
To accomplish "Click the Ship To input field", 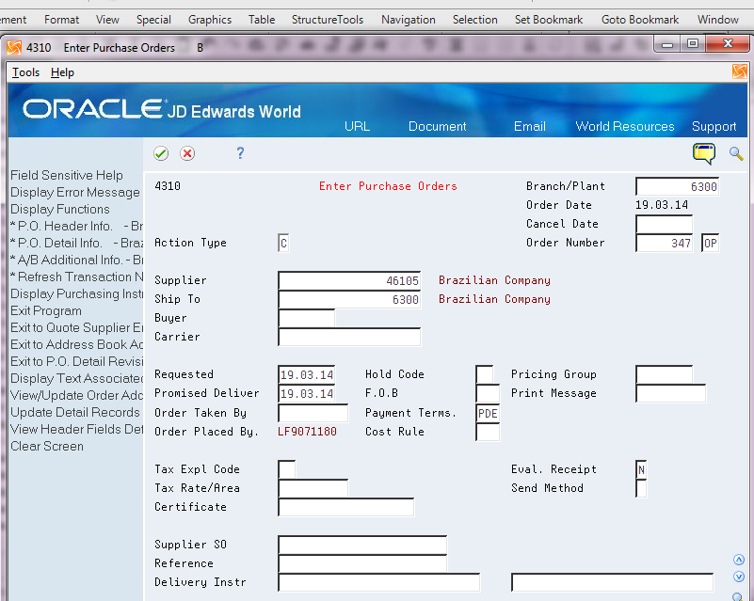I will 349,299.
